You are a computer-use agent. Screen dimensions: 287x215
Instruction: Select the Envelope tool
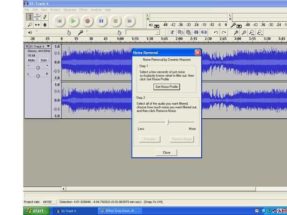(x=37, y=17)
